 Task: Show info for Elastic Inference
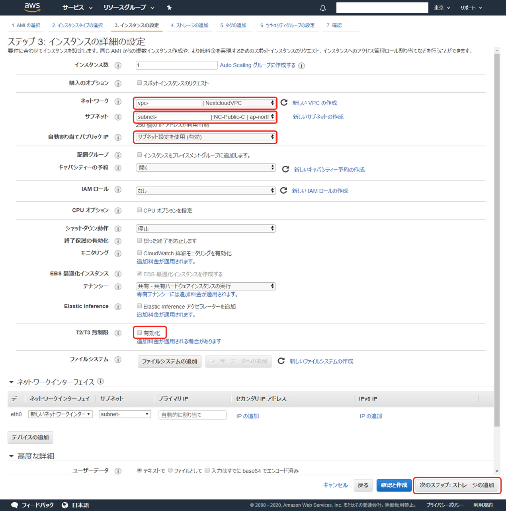click(118, 307)
